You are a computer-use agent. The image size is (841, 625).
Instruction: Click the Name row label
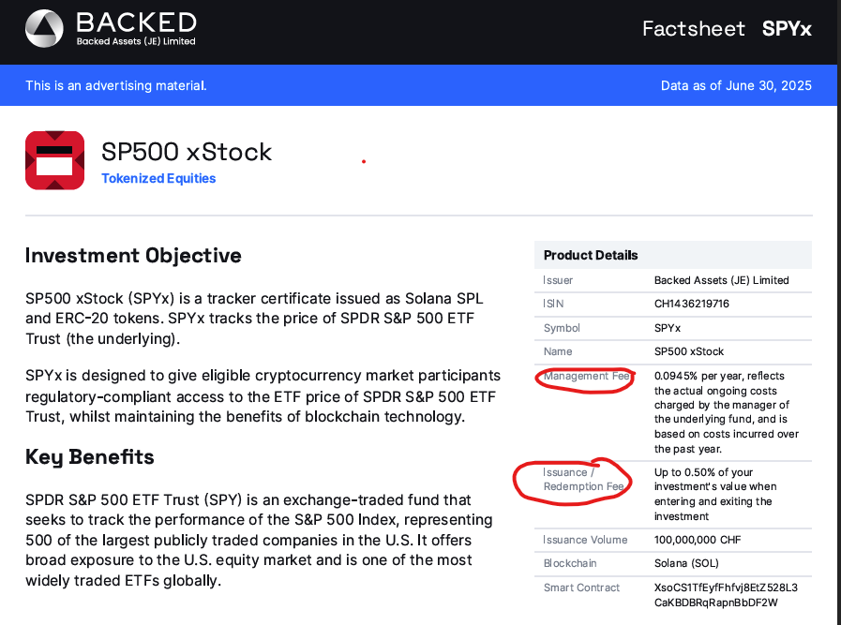coord(558,351)
